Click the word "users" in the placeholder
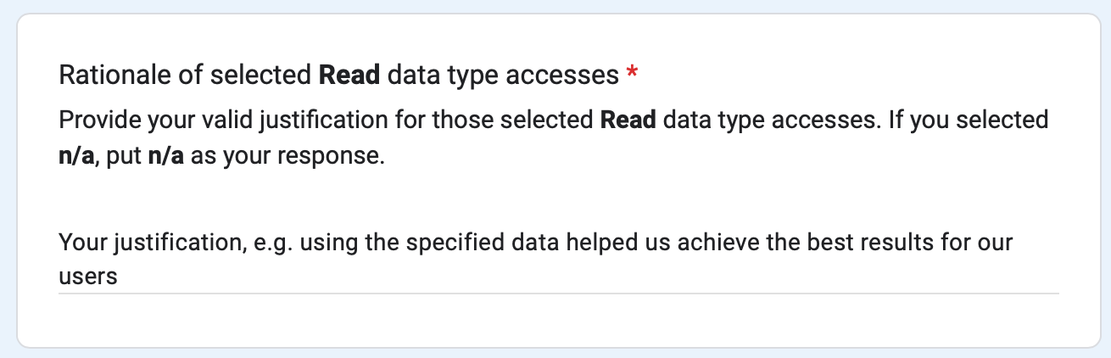 tap(87, 277)
